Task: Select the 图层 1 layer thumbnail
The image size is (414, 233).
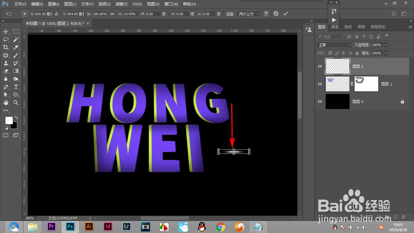Action: coord(337,84)
